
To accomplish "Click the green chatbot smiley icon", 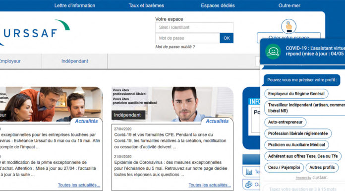I will click(x=273, y=52).
